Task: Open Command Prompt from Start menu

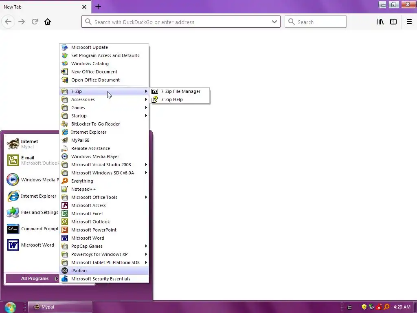Action: click(x=32, y=229)
